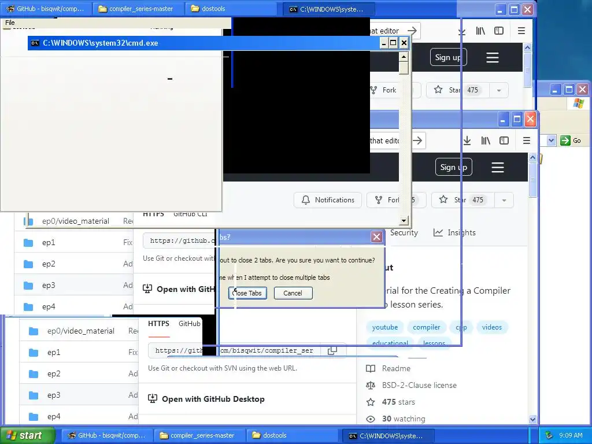The image size is (592, 444).
Task: Expand Star list dropdown in lower Firefox window
Action: (x=504, y=200)
